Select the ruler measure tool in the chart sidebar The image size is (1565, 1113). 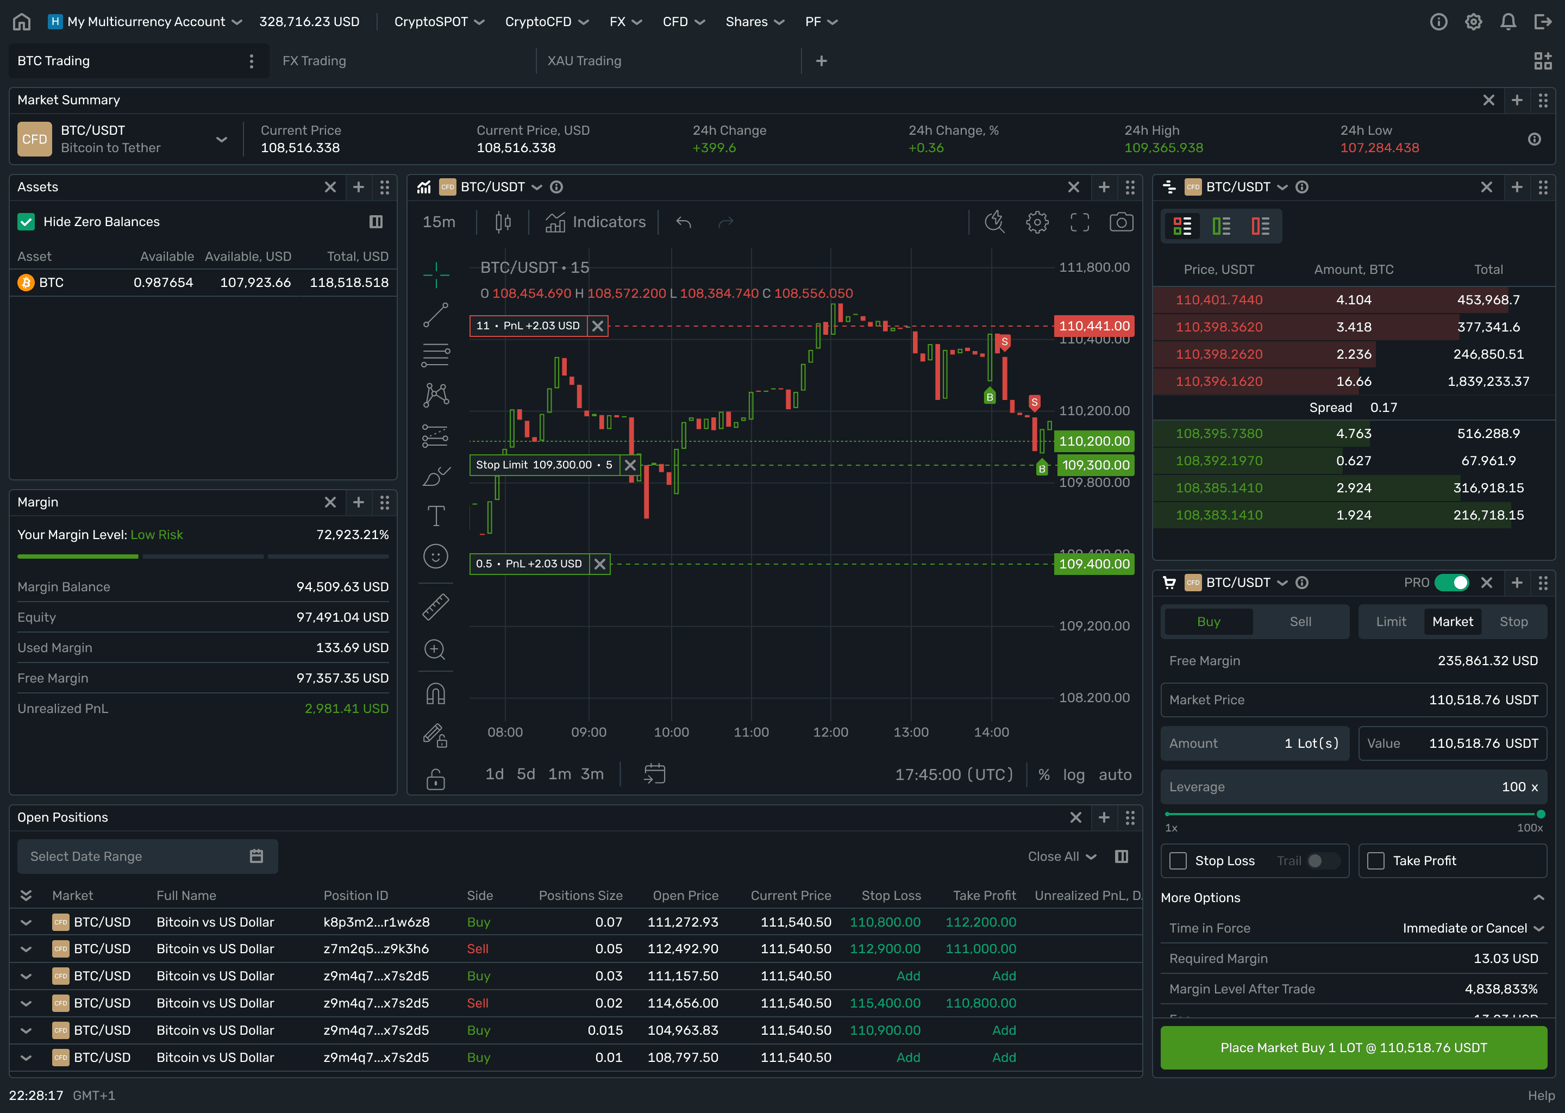pos(436,606)
